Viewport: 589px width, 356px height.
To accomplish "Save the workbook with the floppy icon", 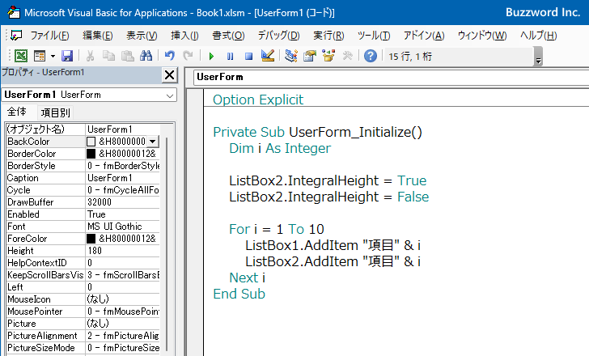I will coord(67,56).
